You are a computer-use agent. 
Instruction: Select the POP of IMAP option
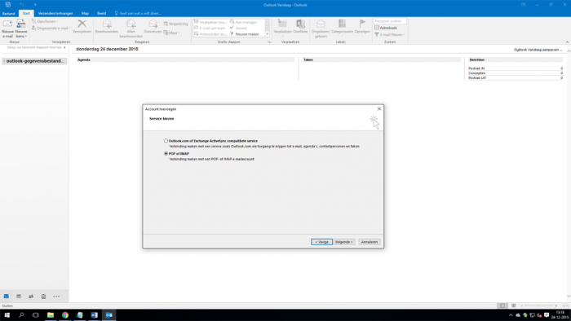pos(166,153)
